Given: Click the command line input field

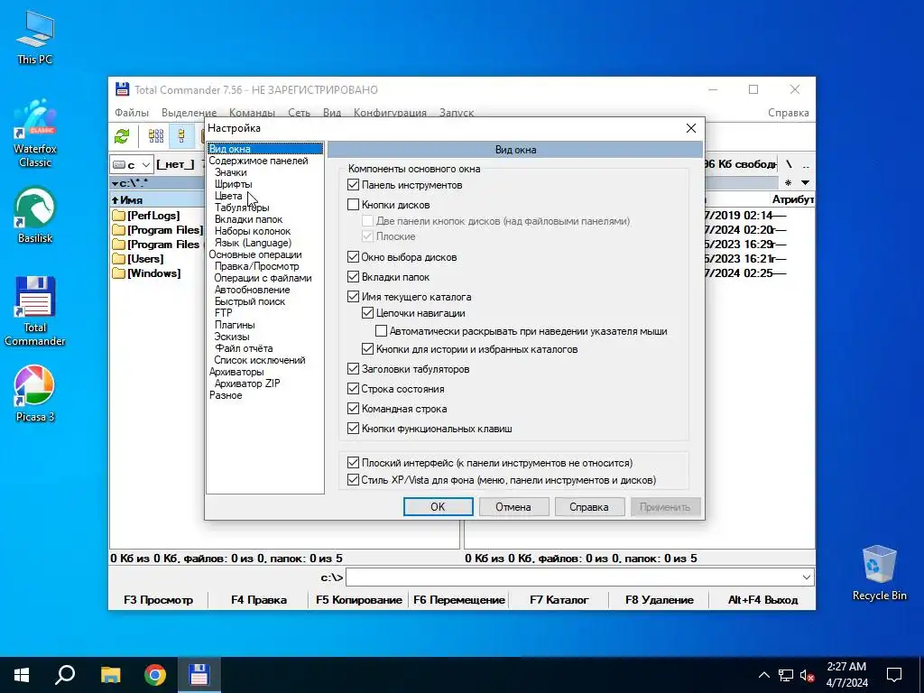Looking at the screenshot, I should click(x=572, y=577).
